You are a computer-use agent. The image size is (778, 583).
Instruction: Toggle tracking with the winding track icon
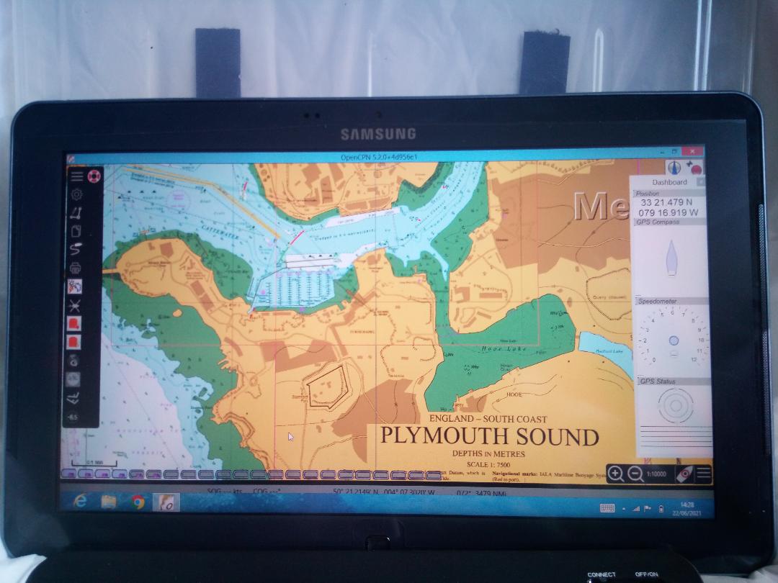click(76, 249)
